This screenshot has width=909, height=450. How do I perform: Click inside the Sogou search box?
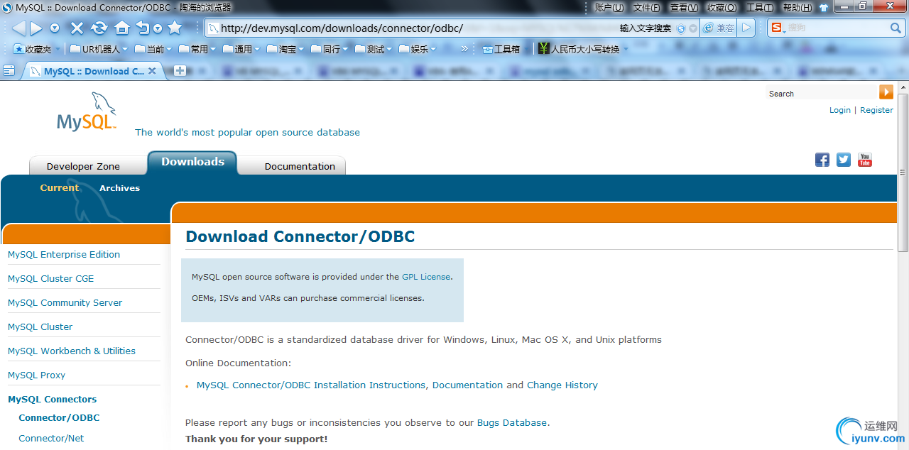coord(837,28)
